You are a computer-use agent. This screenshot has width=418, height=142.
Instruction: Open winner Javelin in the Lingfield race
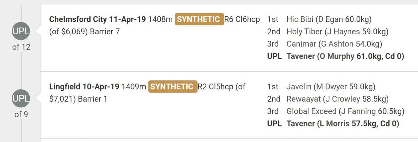(x=299, y=87)
